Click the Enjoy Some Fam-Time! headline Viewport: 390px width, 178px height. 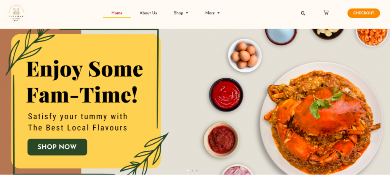(x=85, y=82)
